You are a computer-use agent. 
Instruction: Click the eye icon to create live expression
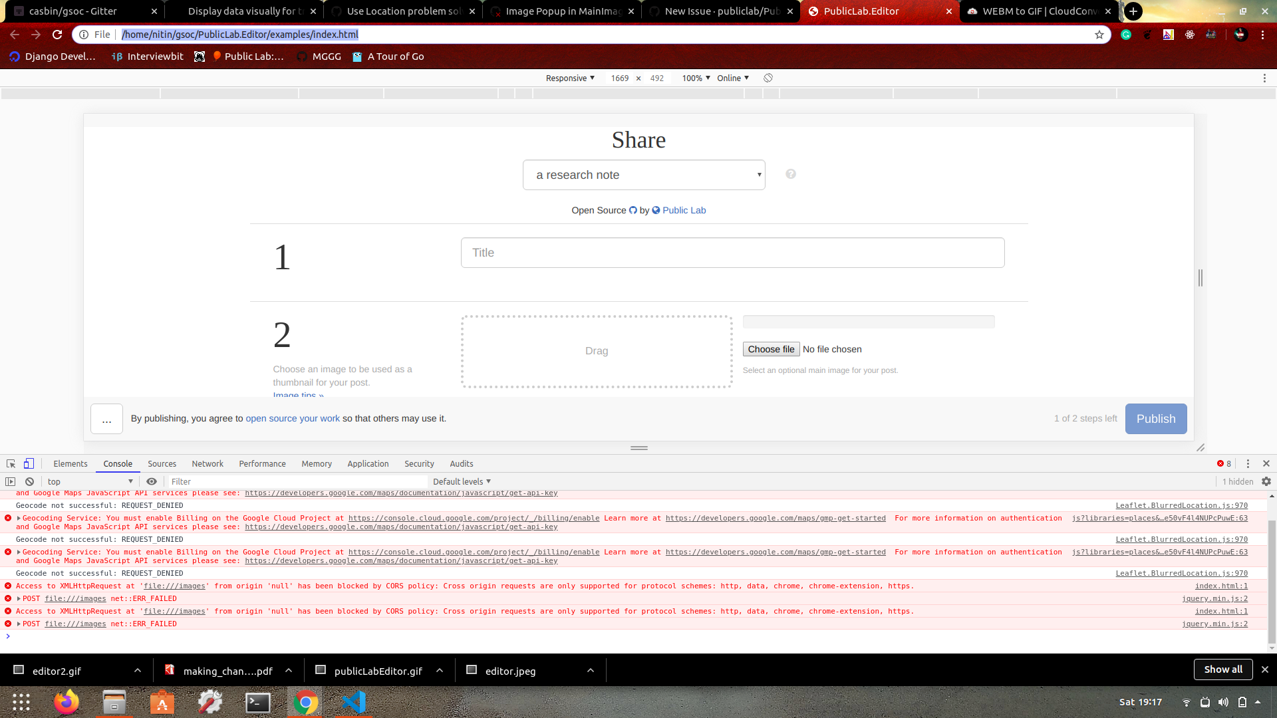(x=151, y=481)
